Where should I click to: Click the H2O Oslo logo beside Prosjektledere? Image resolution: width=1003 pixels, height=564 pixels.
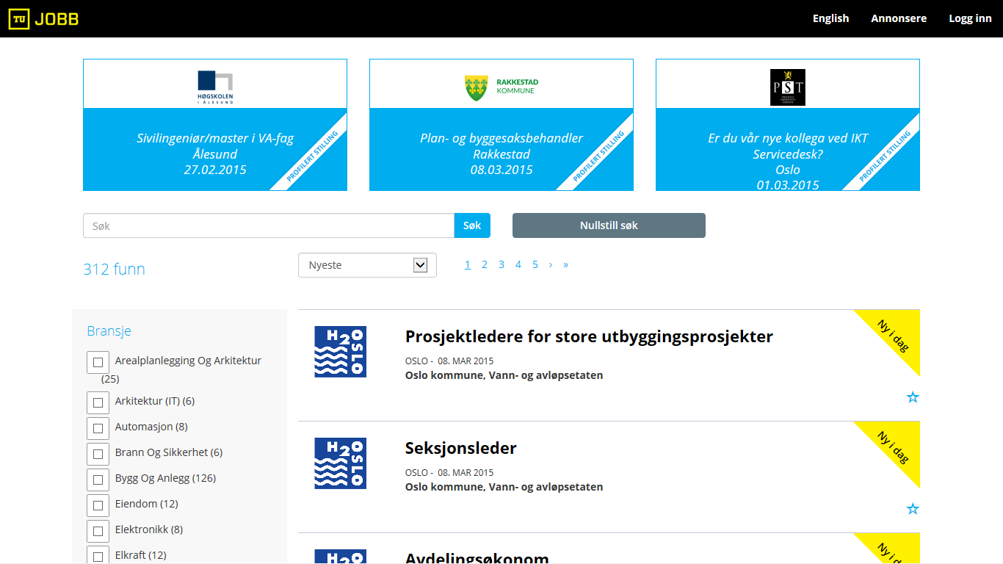(340, 352)
